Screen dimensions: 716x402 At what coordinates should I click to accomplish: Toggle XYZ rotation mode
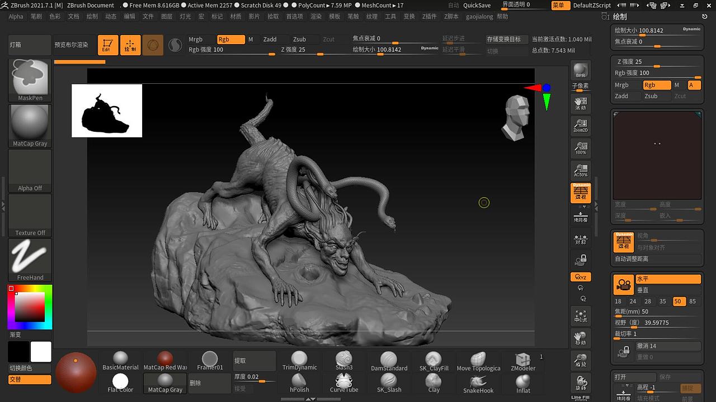[x=581, y=277]
